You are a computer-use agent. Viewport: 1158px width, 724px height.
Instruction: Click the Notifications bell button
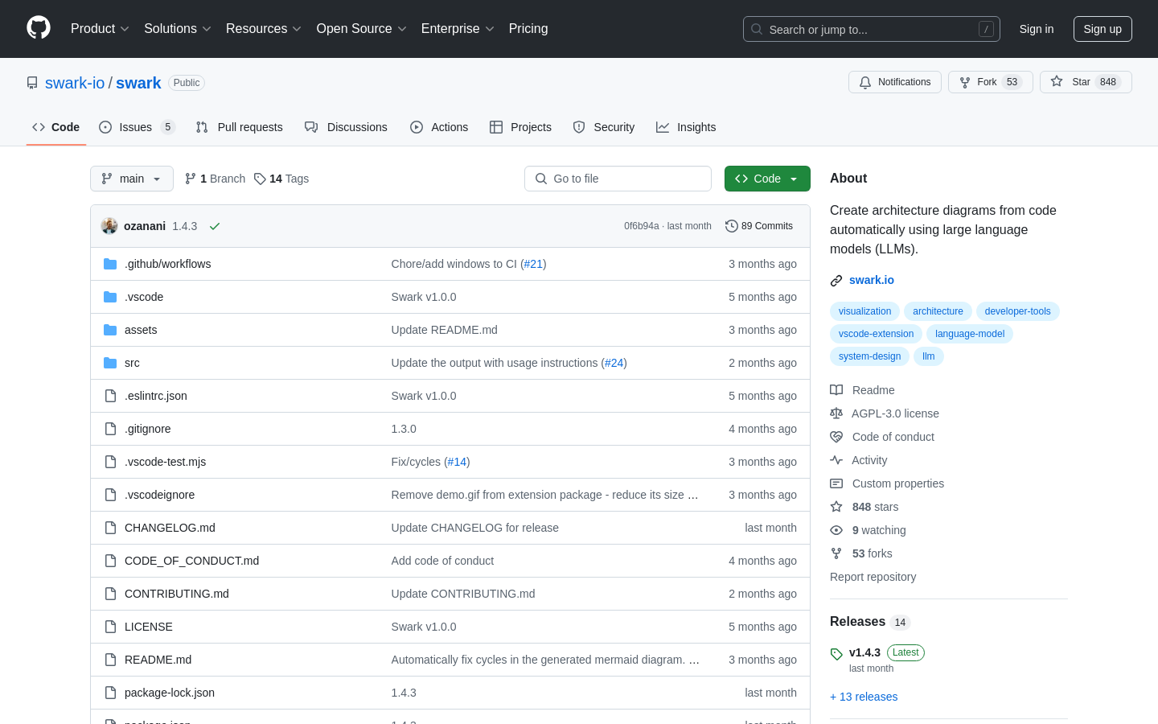point(895,82)
